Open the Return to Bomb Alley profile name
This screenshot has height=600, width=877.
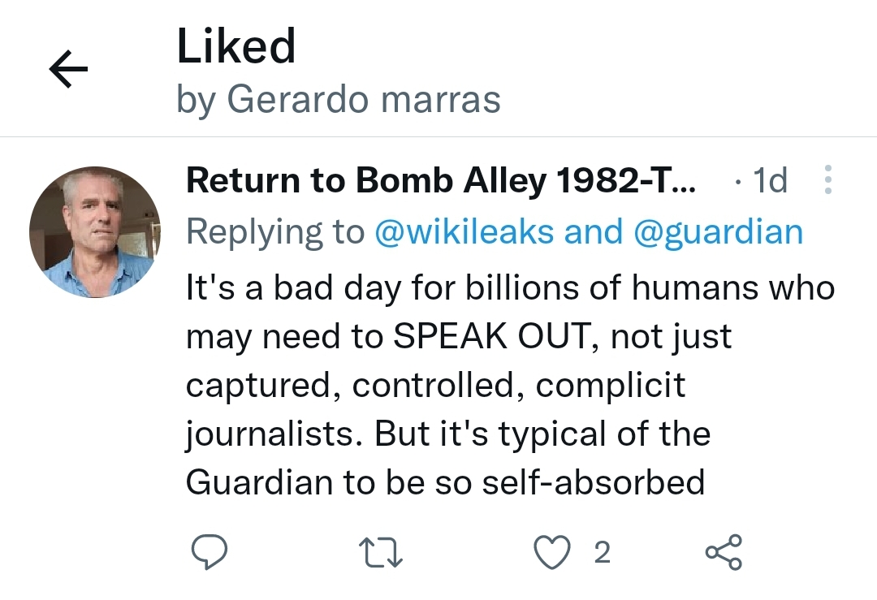click(441, 180)
